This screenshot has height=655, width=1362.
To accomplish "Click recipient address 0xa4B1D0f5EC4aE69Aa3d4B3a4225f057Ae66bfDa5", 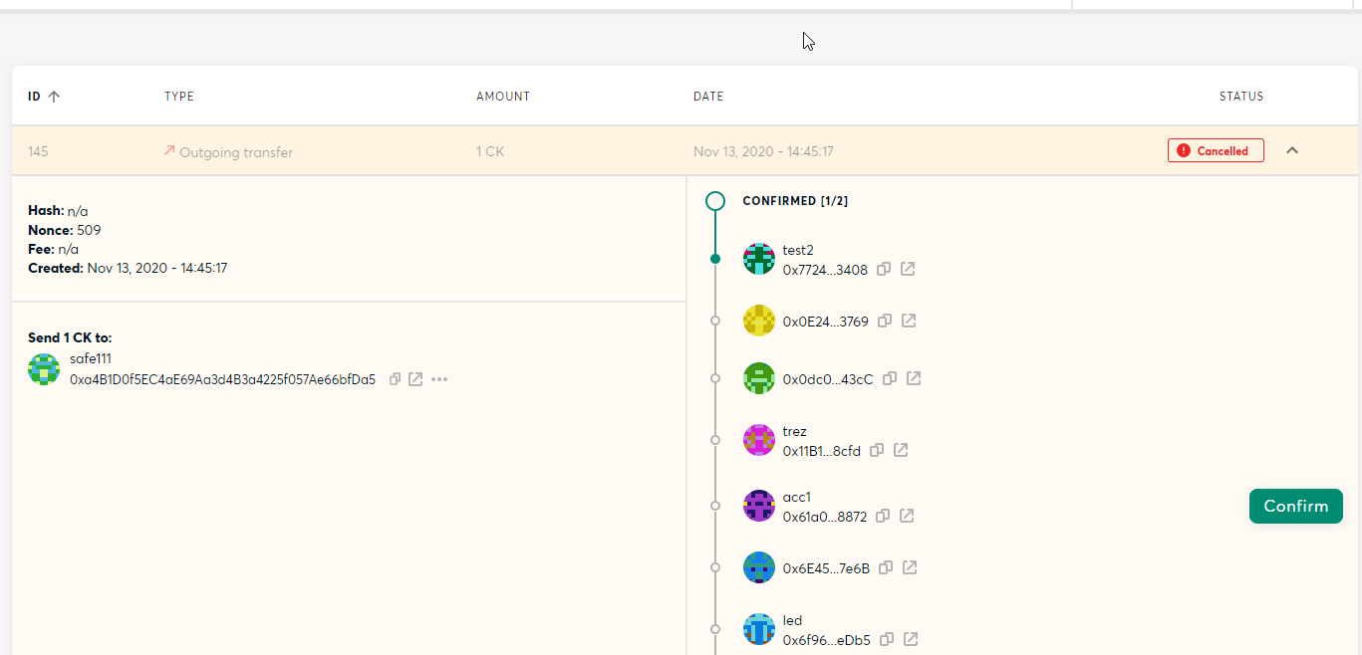I will pyautogui.click(x=222, y=379).
